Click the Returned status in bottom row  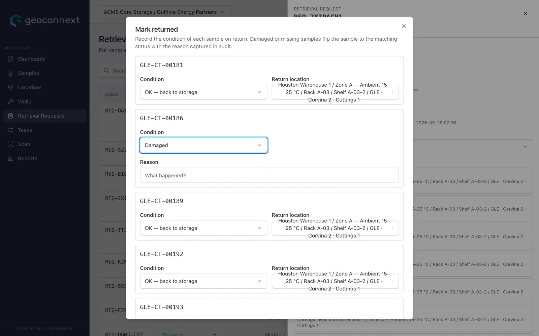click(x=173, y=334)
